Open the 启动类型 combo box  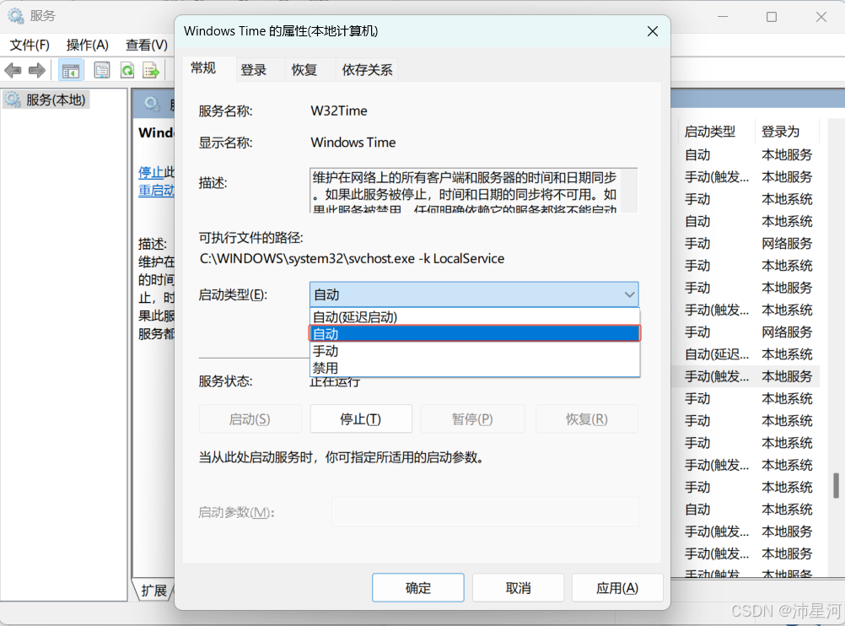tap(474, 294)
